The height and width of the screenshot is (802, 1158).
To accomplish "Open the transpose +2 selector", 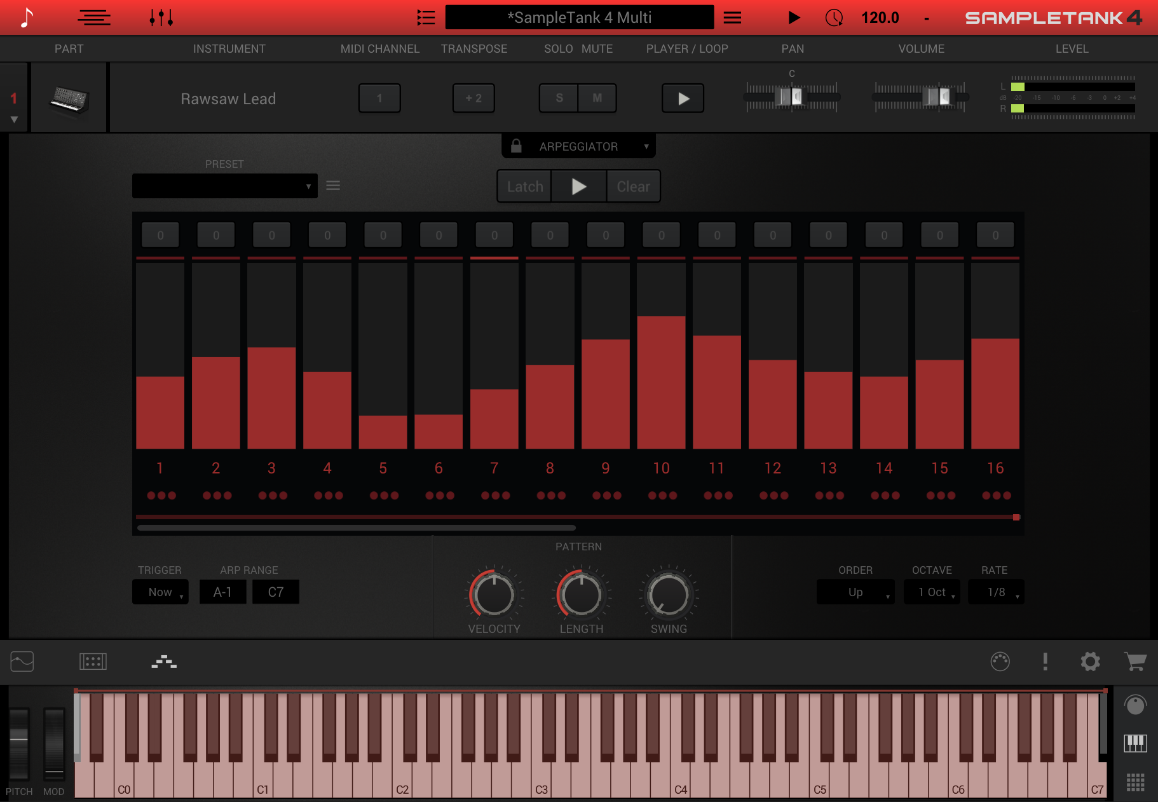I will [x=473, y=98].
